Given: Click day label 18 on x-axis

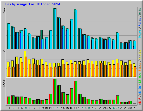Looking at the screenshot, I should [x=80, y=108].
